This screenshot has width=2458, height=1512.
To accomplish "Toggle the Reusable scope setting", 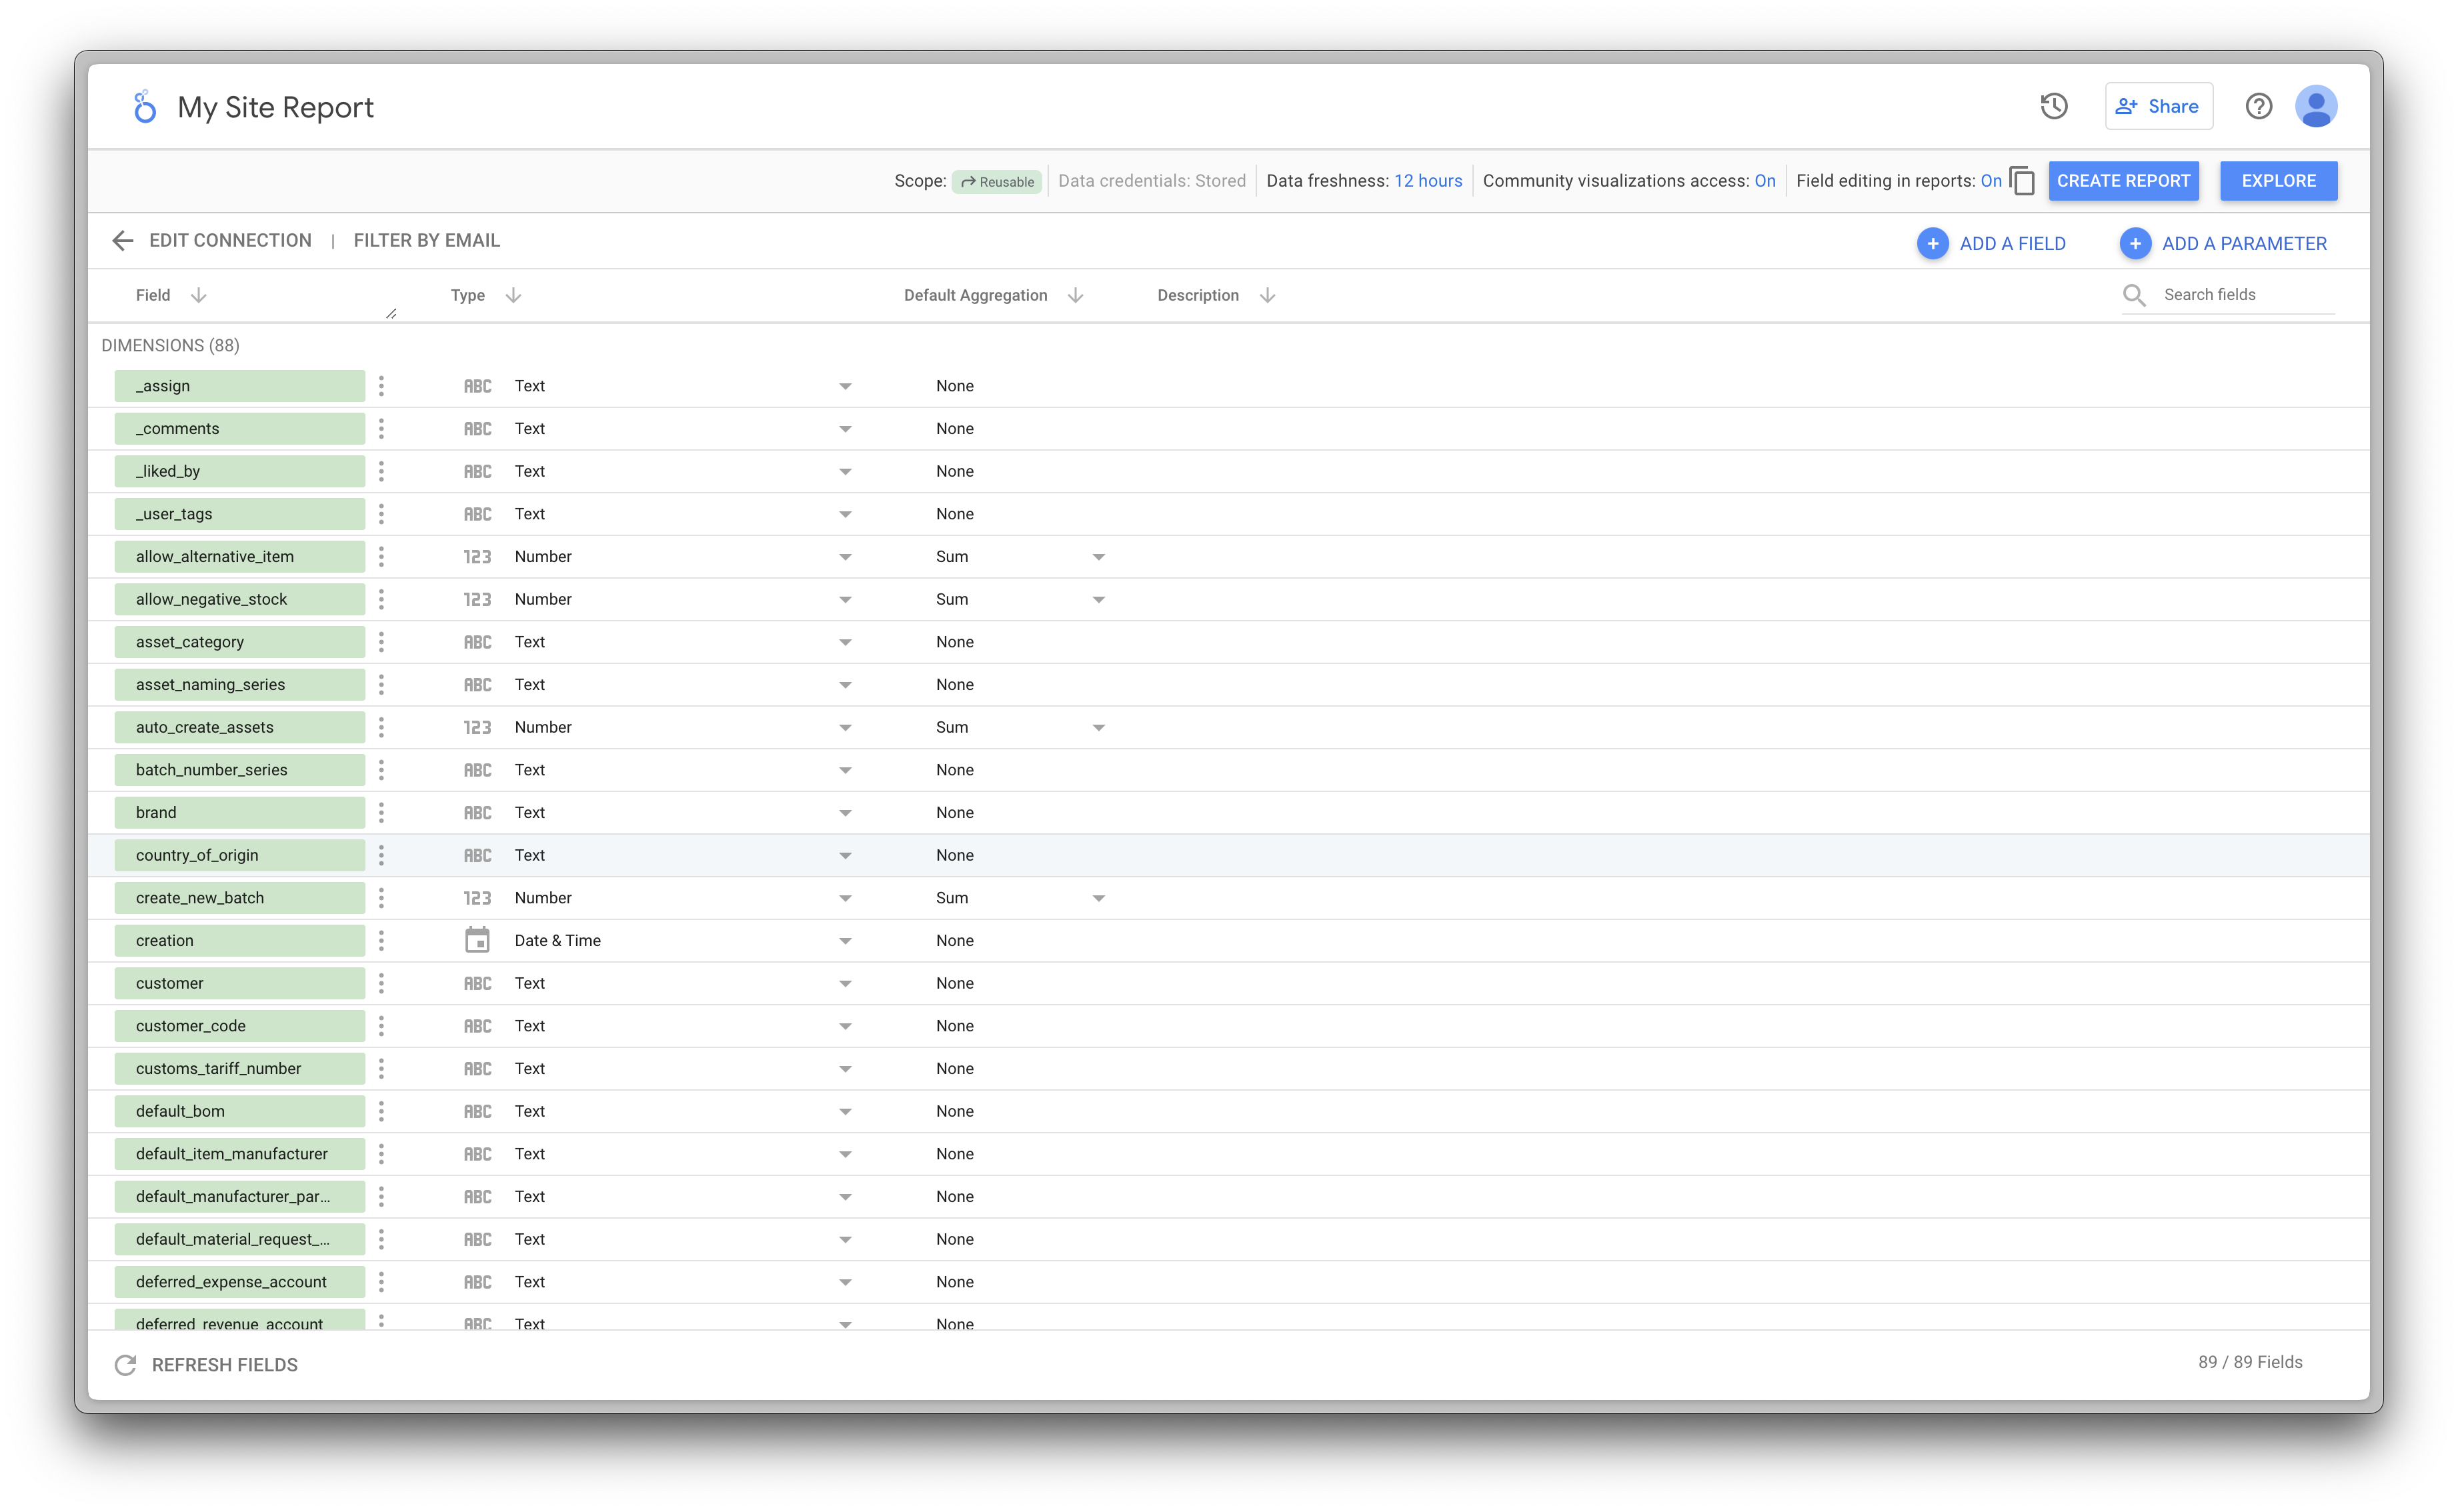I will pyautogui.click(x=994, y=181).
